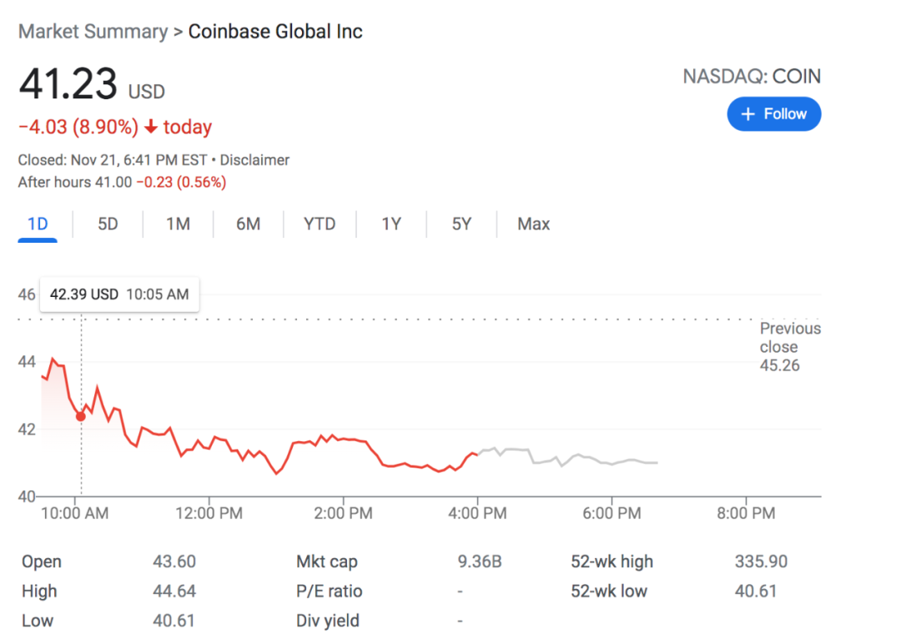Click the 4:00 PM axis label

tap(477, 513)
